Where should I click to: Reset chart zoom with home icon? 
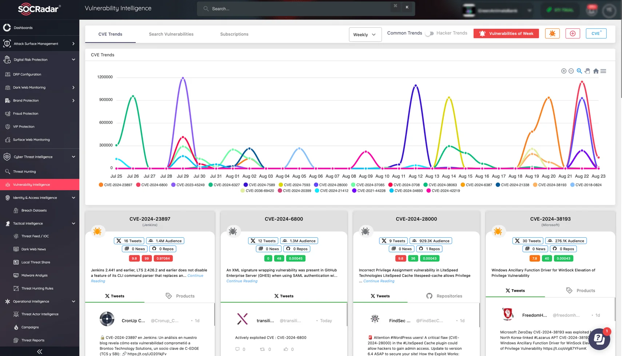[595, 71]
